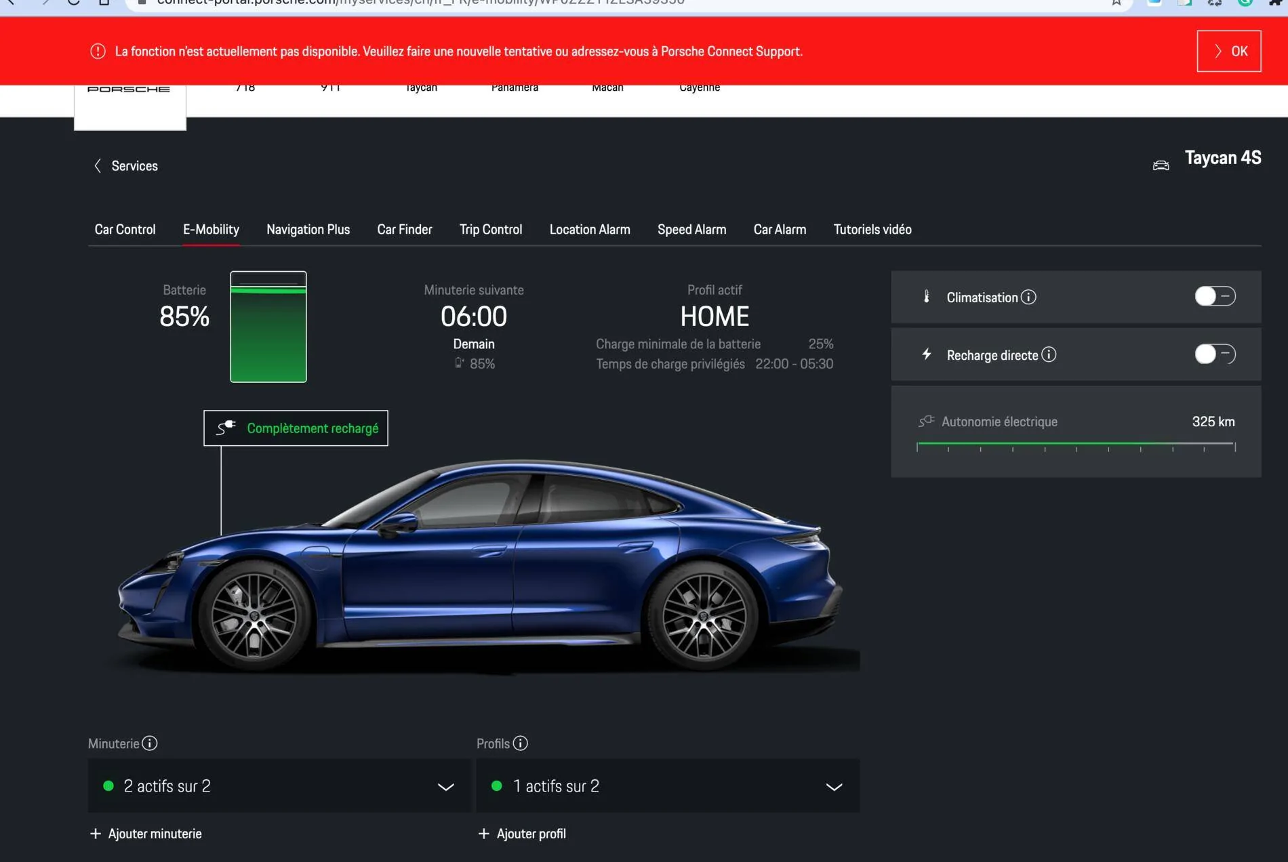Open the Car Finder tab
Viewport: 1288px width, 862px height.
[x=404, y=230]
